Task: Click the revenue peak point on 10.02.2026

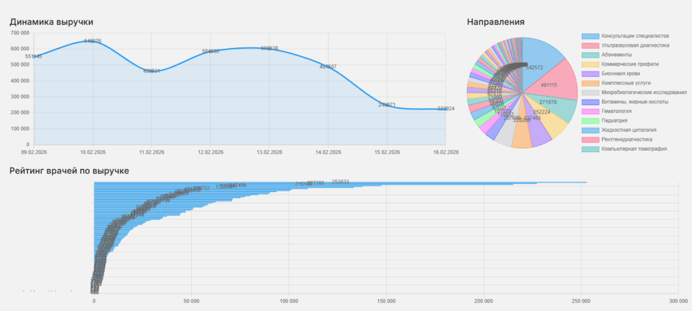Action: coord(93,41)
